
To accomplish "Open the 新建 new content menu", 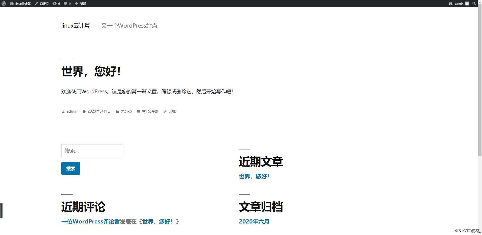I will coord(80,4).
